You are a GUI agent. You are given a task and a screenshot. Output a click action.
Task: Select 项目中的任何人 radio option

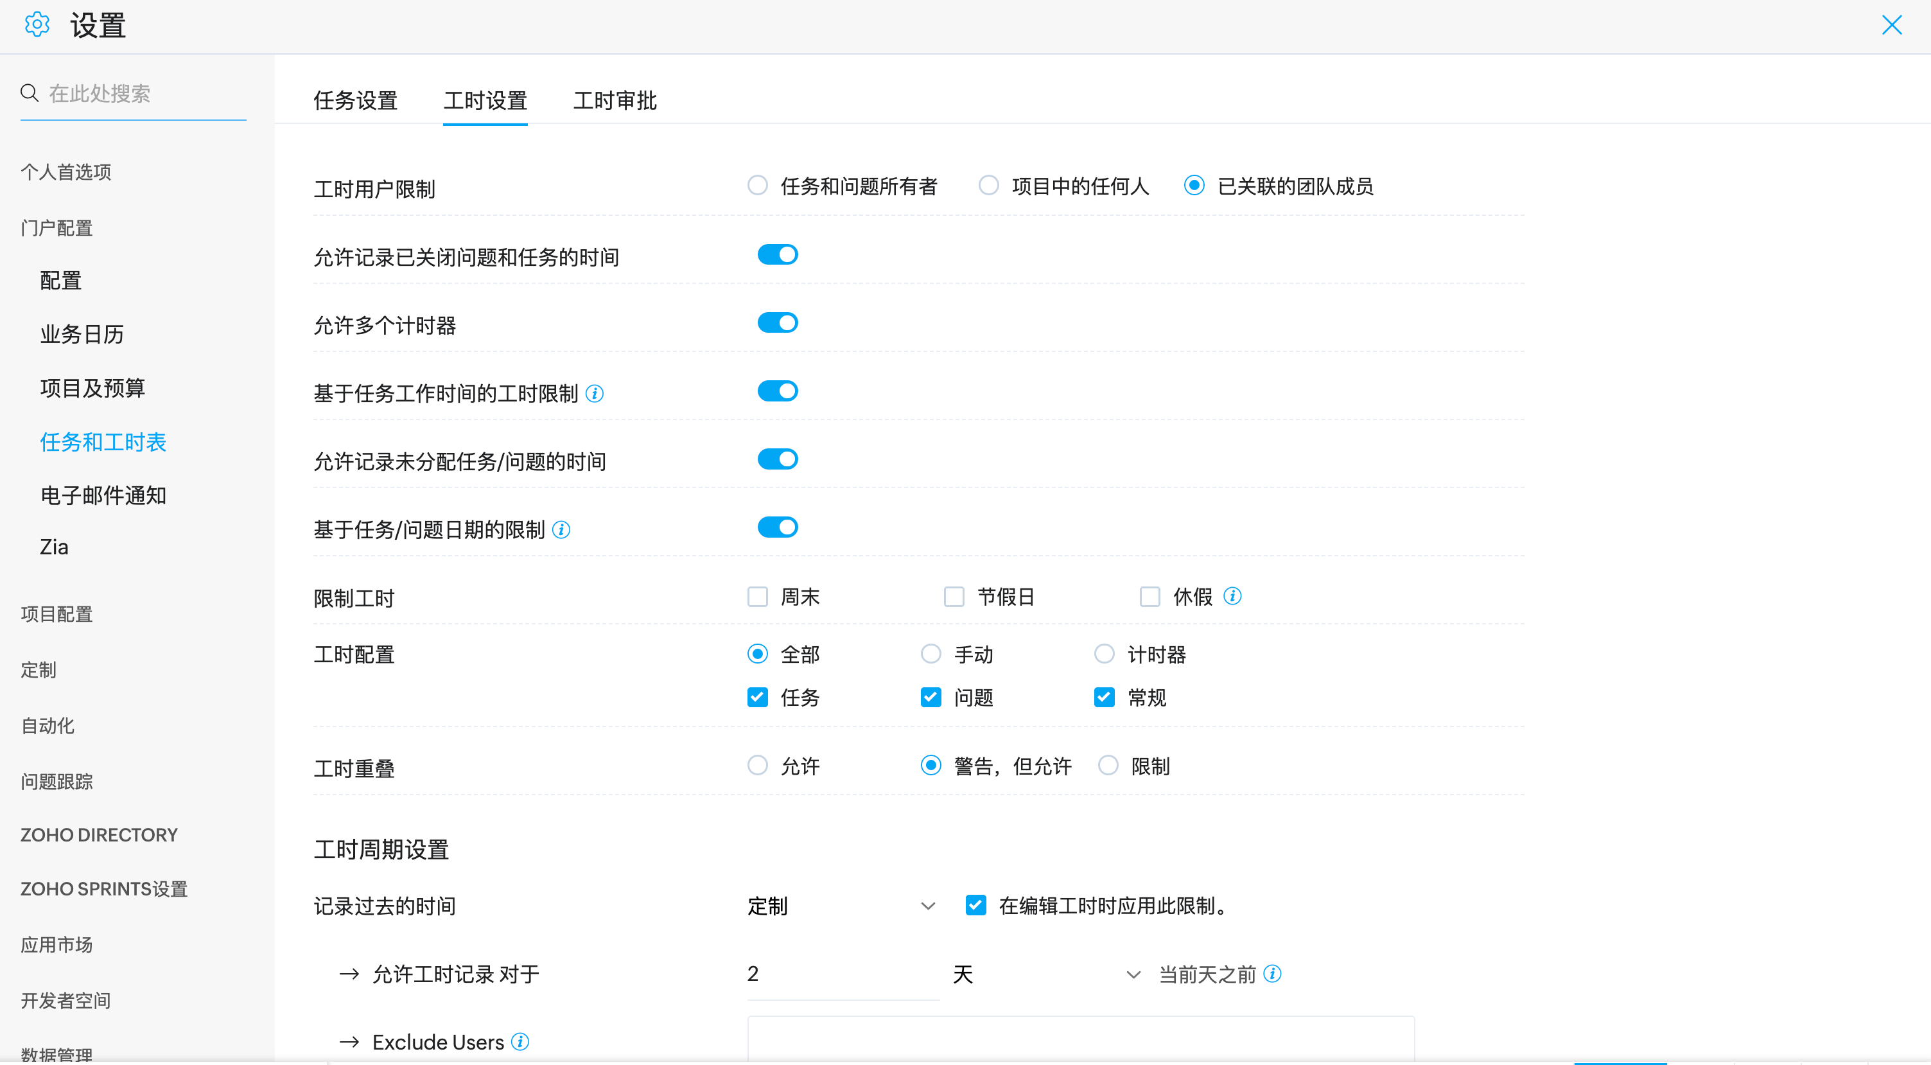tap(989, 185)
